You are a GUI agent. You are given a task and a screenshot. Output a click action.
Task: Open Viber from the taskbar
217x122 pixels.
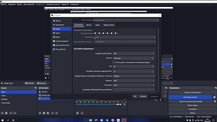coord(113,120)
